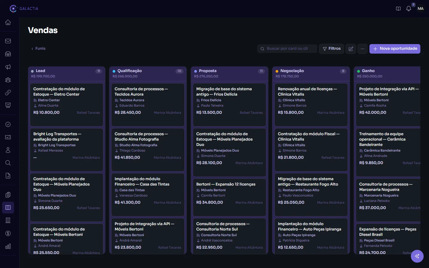Open the notifications bell
Screen dimensions: 429x268
point(409,9)
